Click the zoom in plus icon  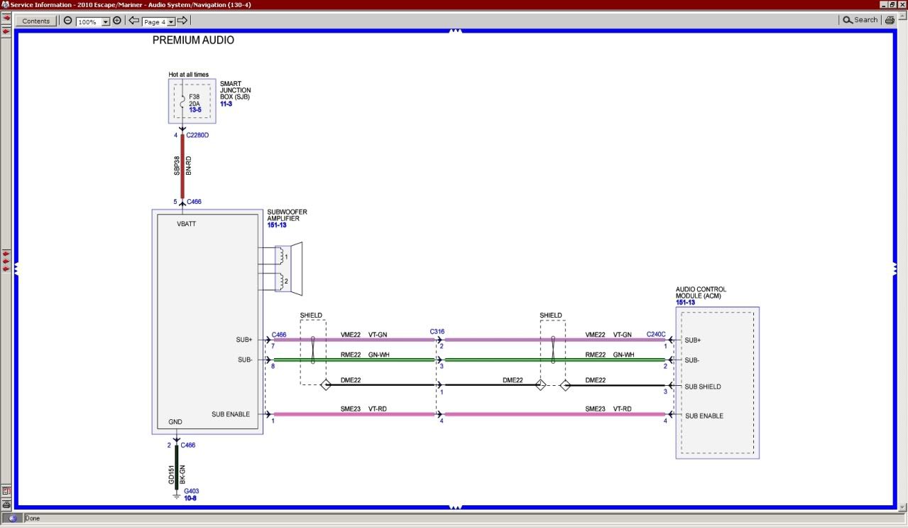(x=117, y=21)
